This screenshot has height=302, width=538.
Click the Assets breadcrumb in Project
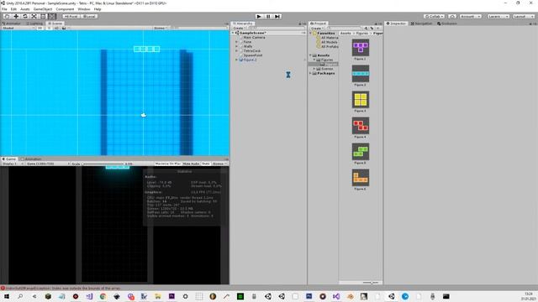345,34
